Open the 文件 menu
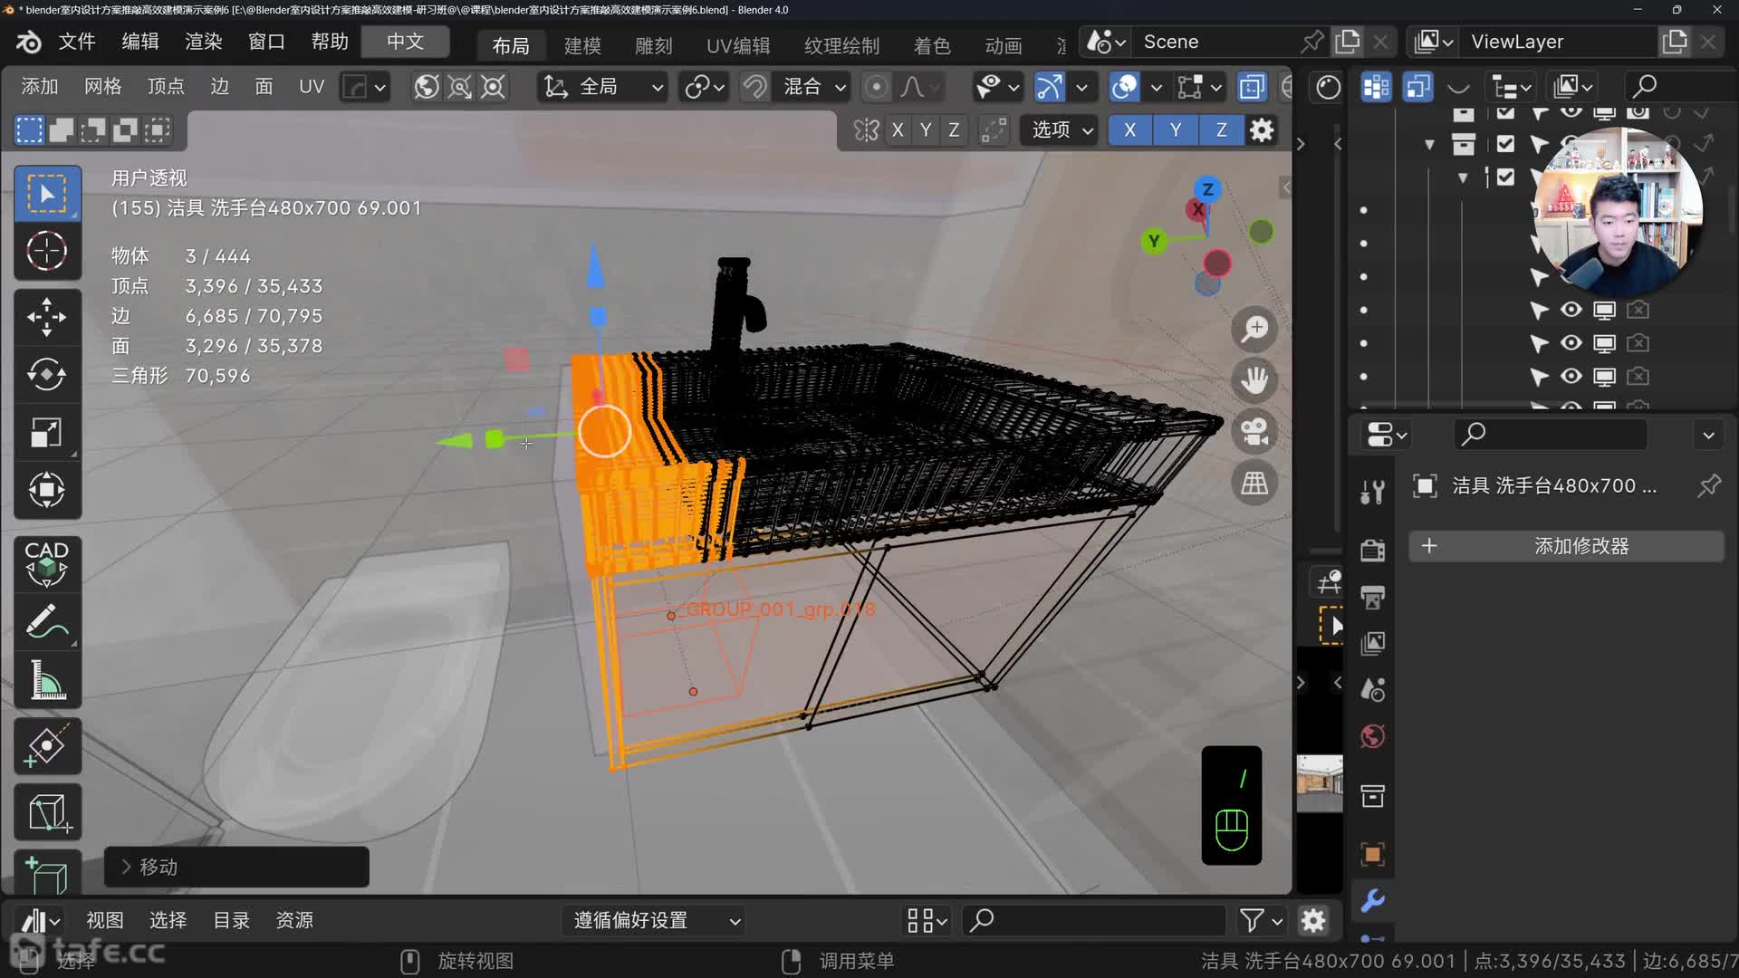The image size is (1739, 978). tap(77, 42)
